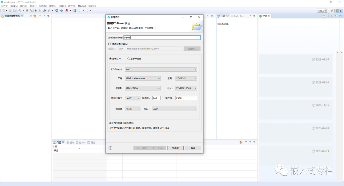Select the C perspective button
Screen dimensions: 344x186
(x=339, y=11)
